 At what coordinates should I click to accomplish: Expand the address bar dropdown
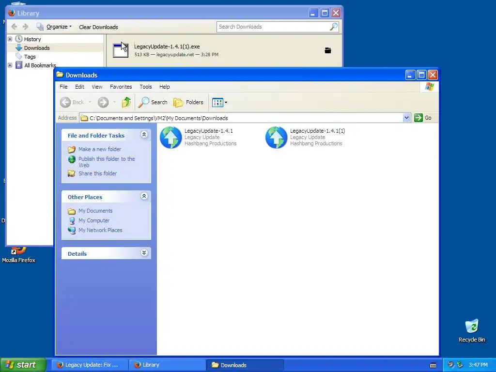[x=406, y=118]
